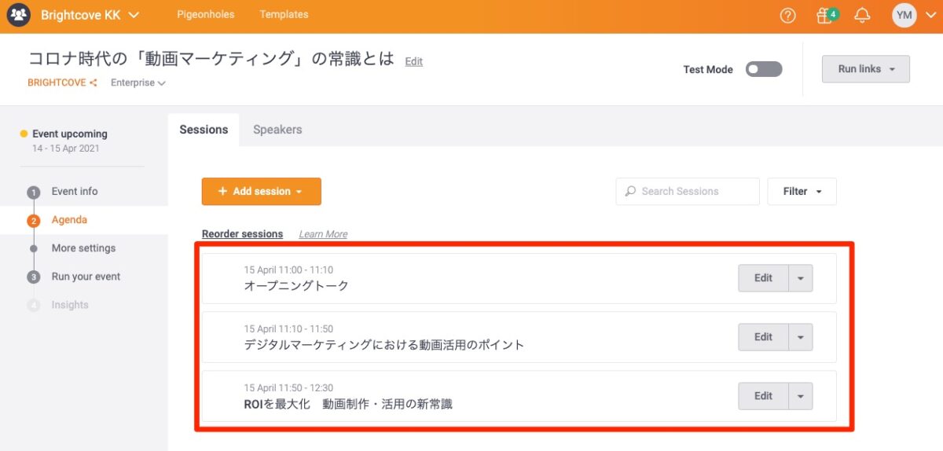Click the Pigeonhole logo icon in header
This screenshot has width=943, height=451.
tap(18, 15)
